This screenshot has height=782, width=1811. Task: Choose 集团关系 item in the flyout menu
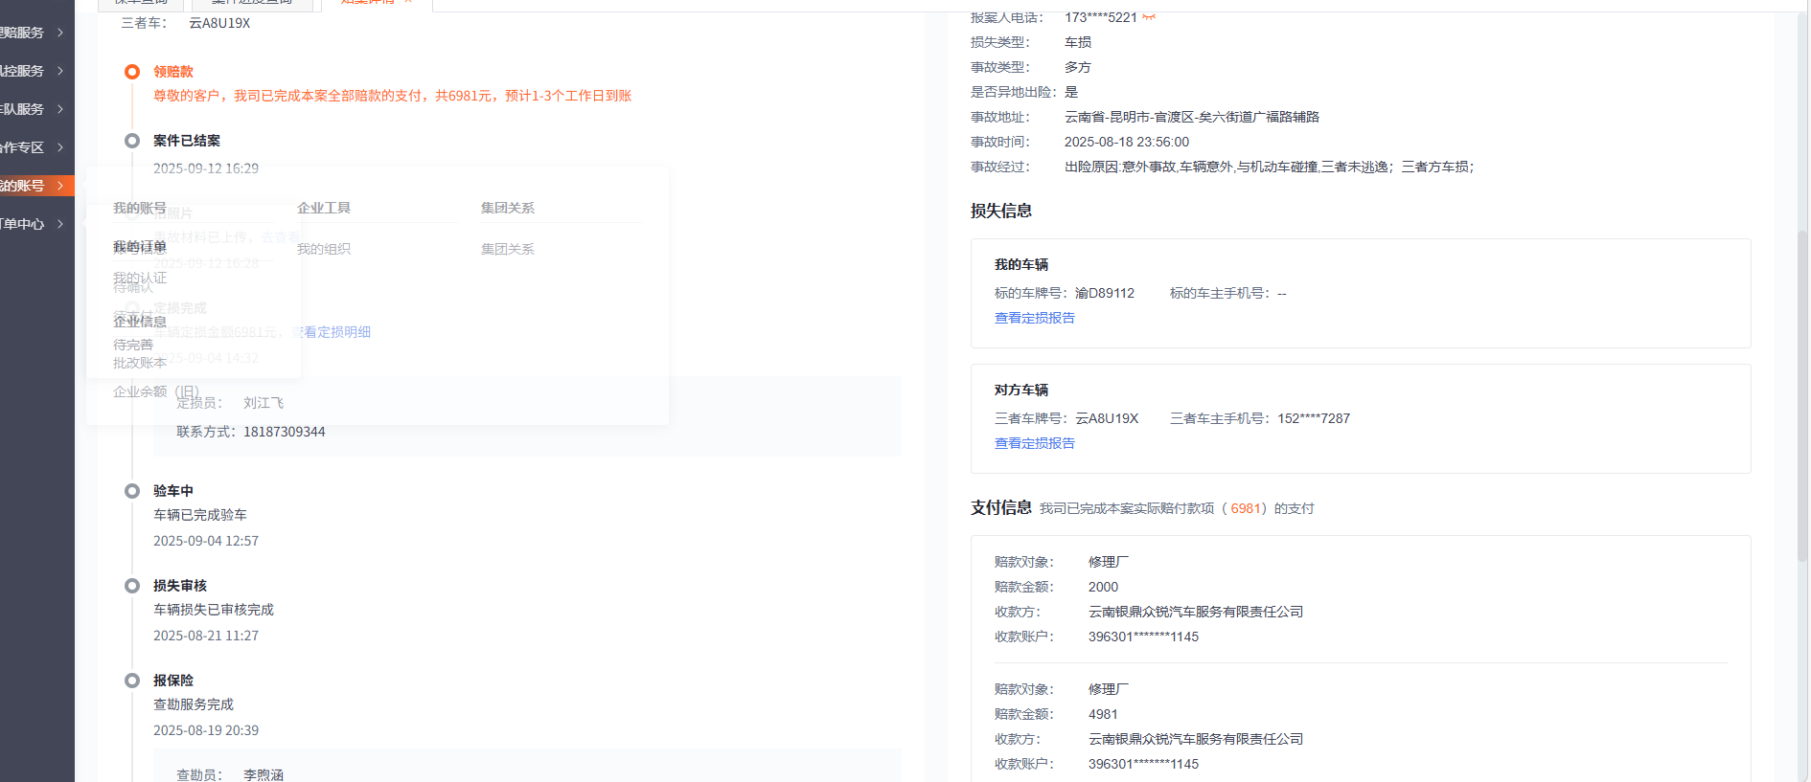point(508,249)
